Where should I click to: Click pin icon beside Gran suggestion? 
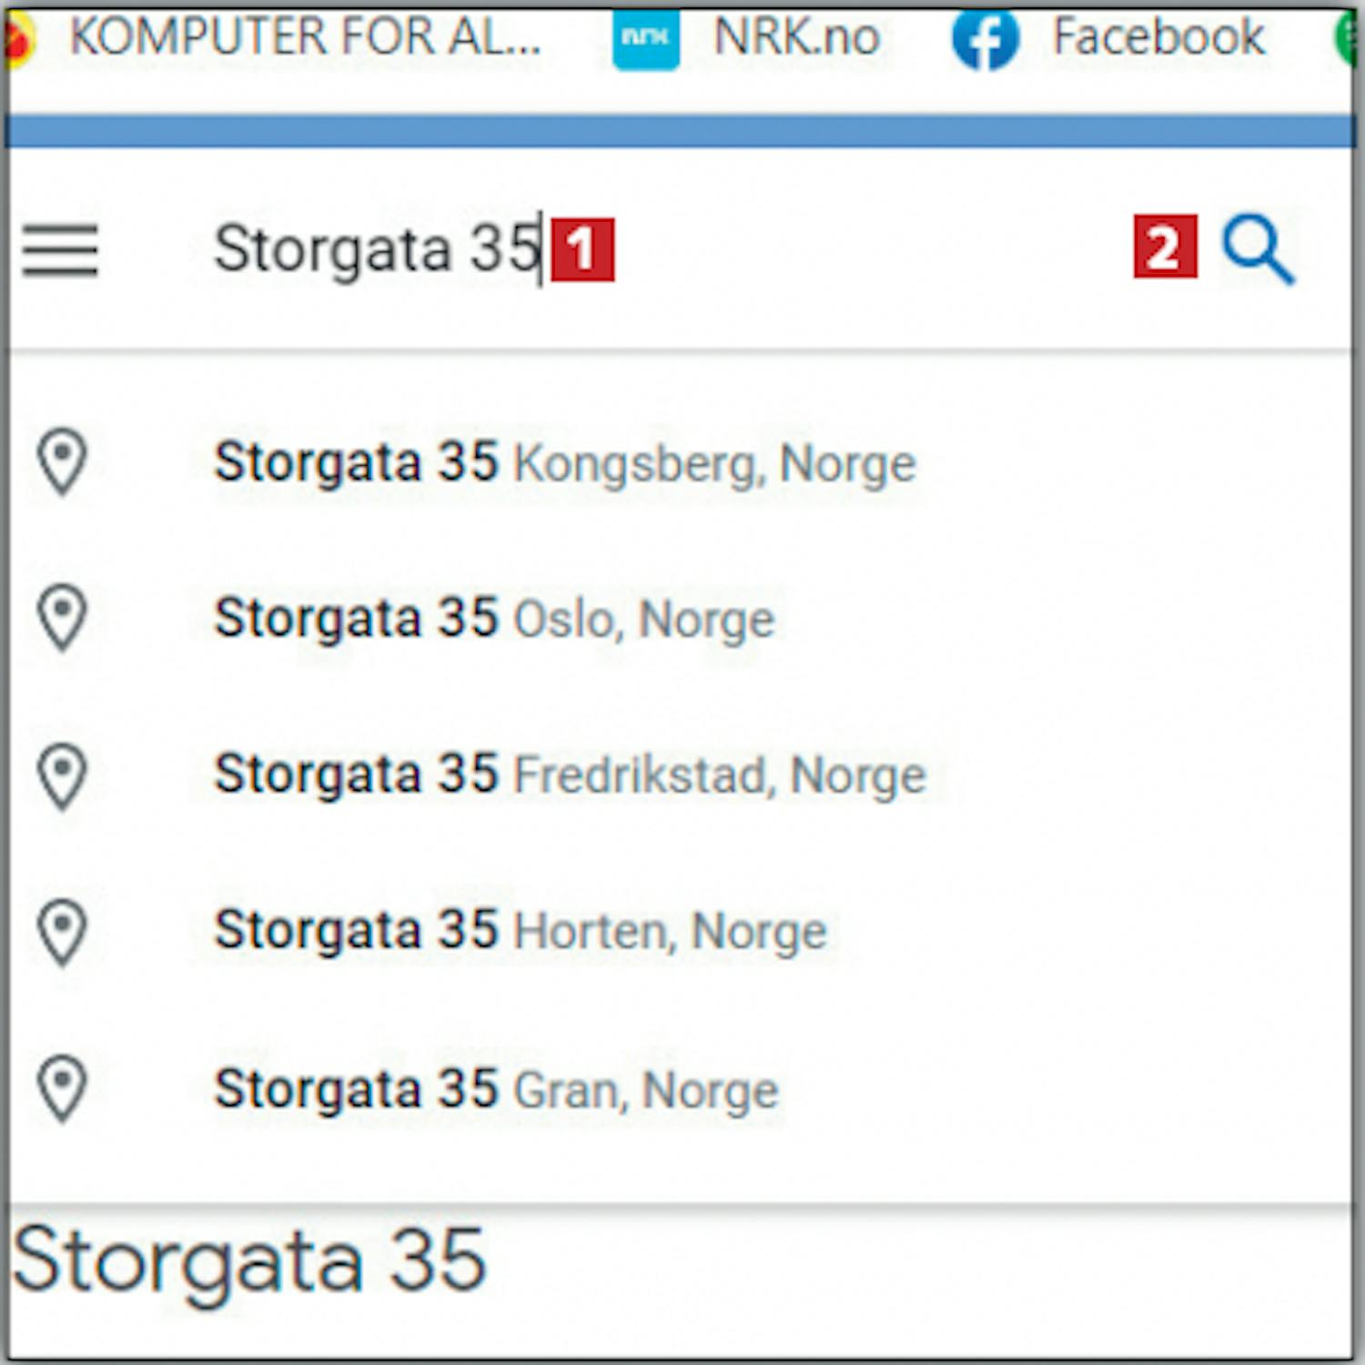pos(62,1089)
